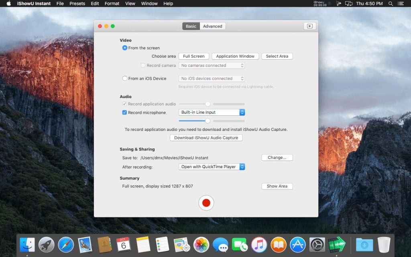411x257 pixels.
Task: Switch to the Advanced tab
Action: click(x=212, y=26)
